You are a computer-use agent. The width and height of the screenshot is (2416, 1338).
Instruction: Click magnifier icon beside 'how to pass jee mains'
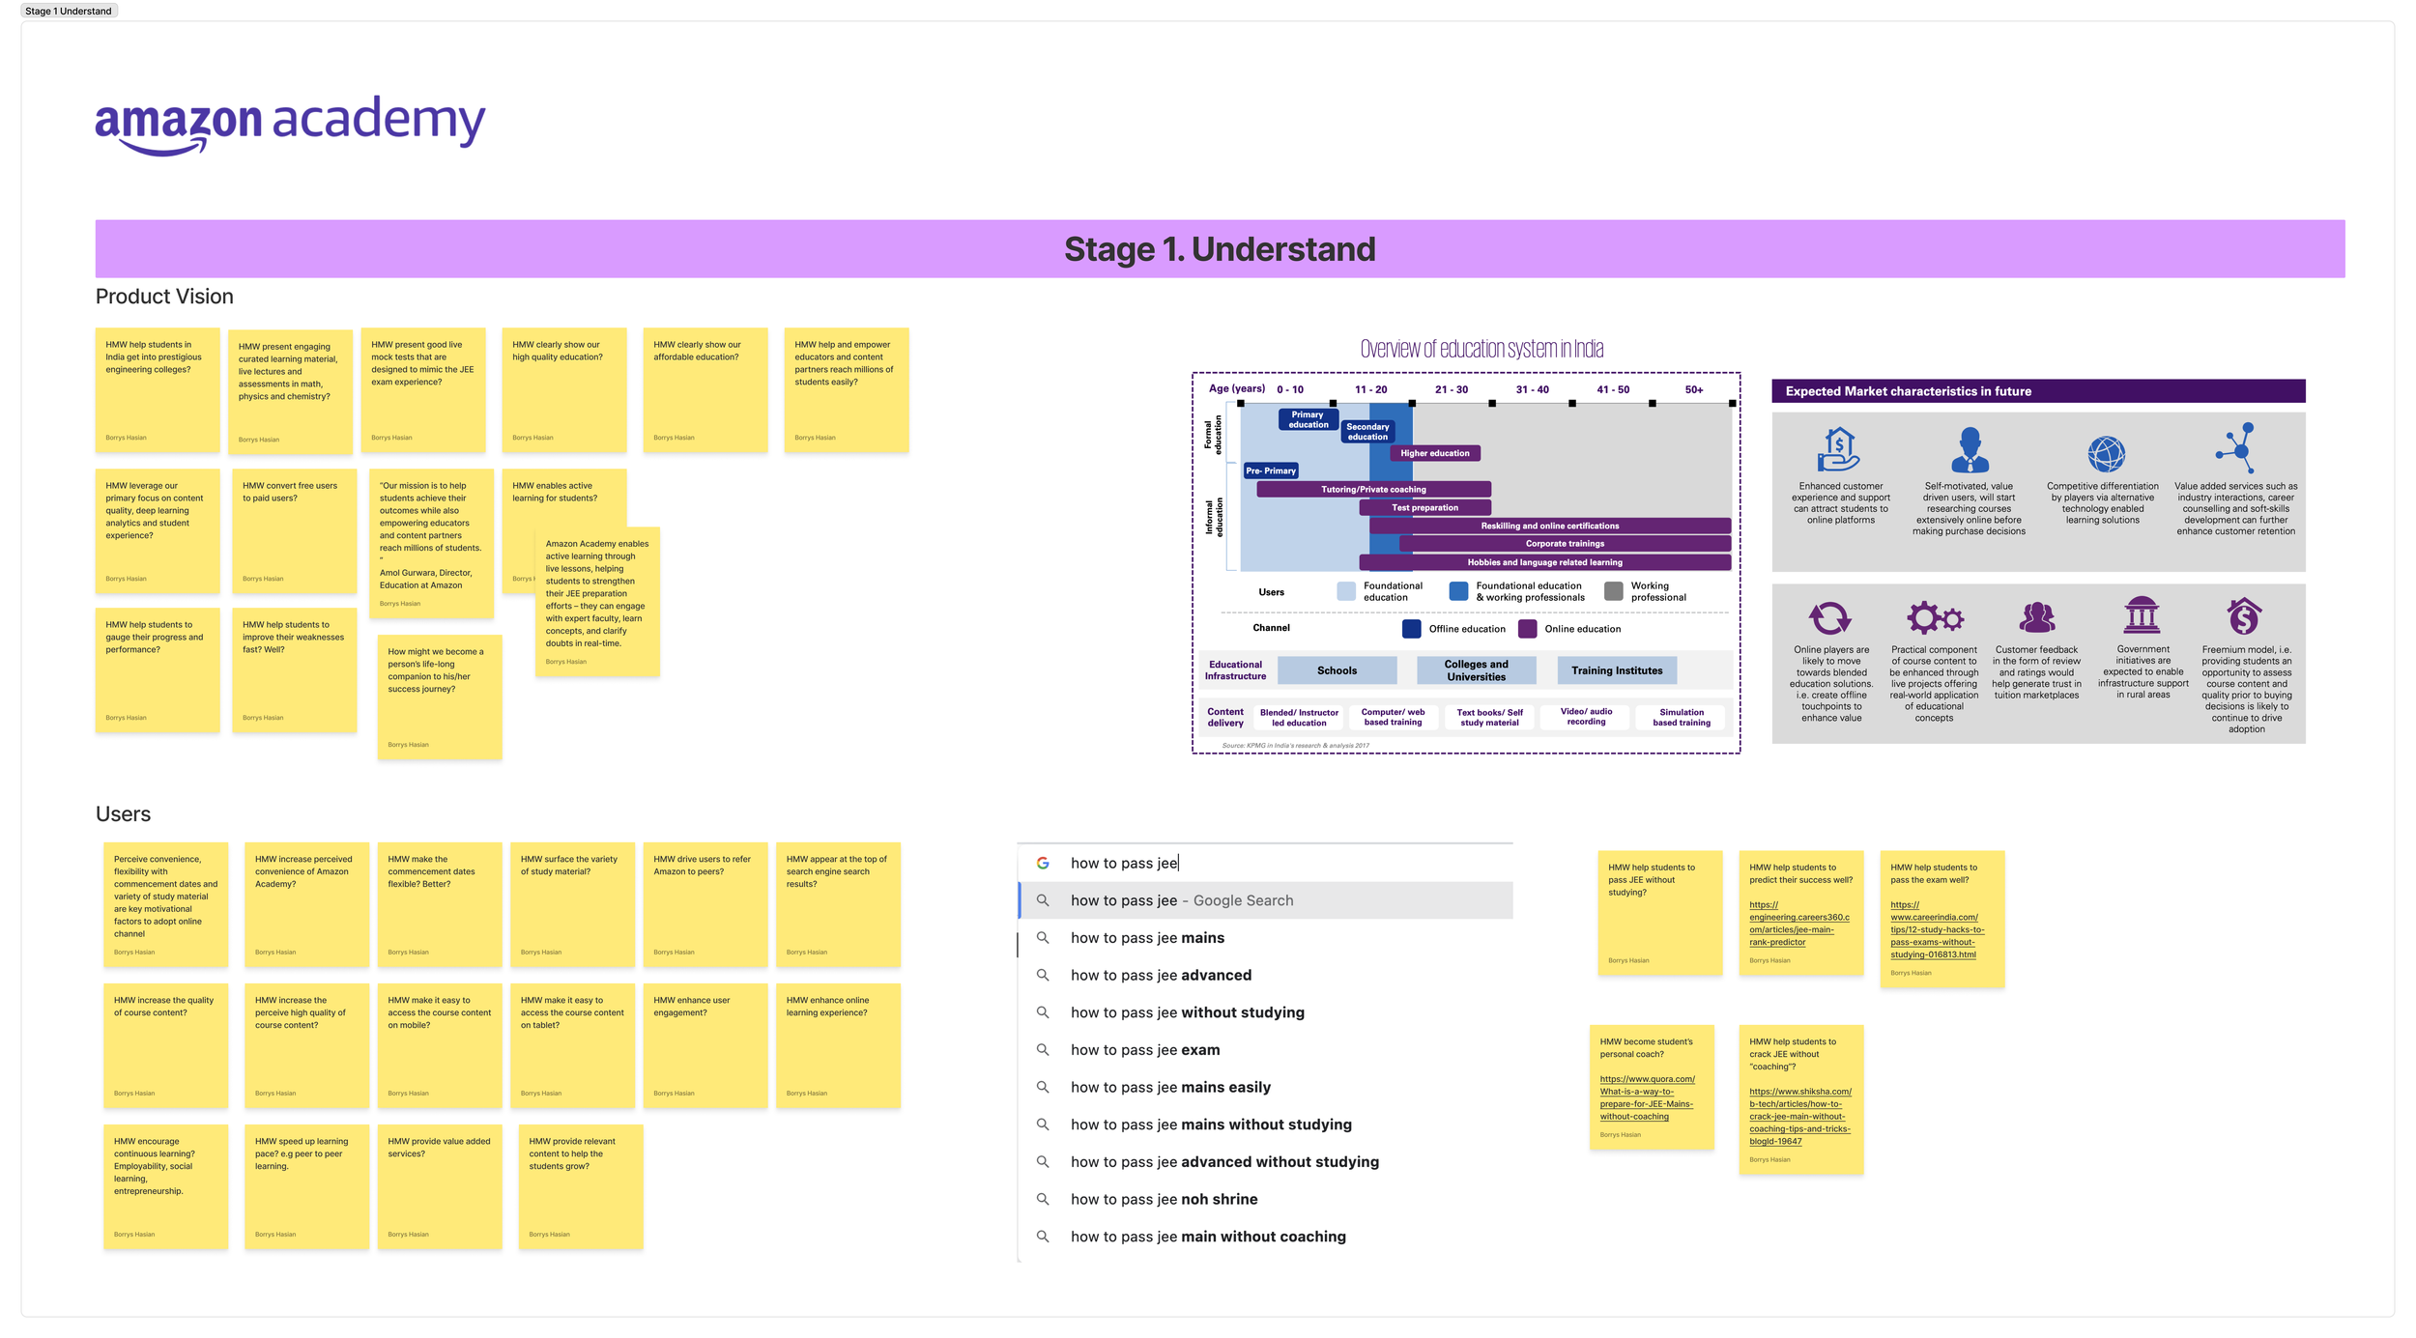click(1043, 938)
